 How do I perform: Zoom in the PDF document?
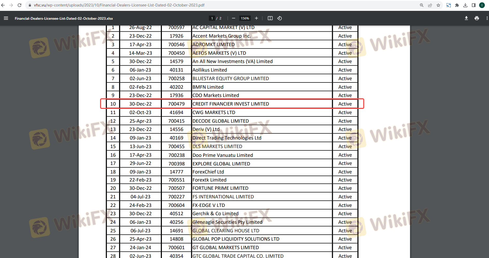pyautogui.click(x=256, y=18)
